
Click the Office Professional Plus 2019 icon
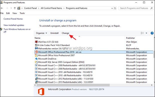[x=36, y=52]
